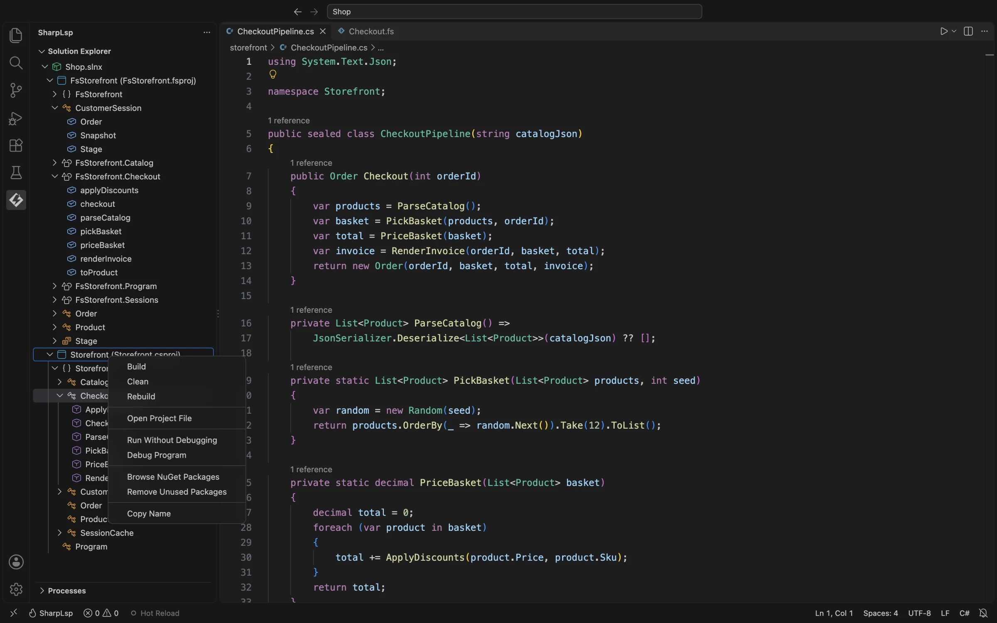The height and width of the screenshot is (623, 997).
Task: Click the storefront breadcrumb
Action: pyautogui.click(x=248, y=48)
